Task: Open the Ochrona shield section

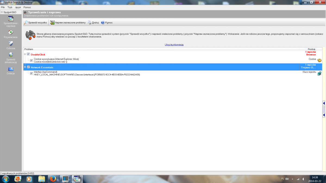Action: (11, 45)
